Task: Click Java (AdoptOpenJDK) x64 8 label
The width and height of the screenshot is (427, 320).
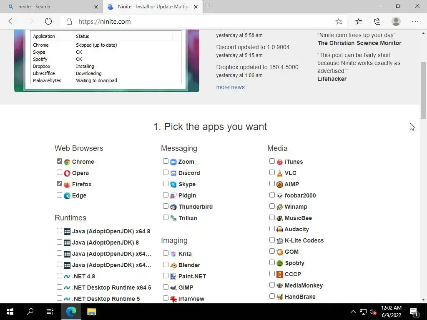Action: coord(111,231)
